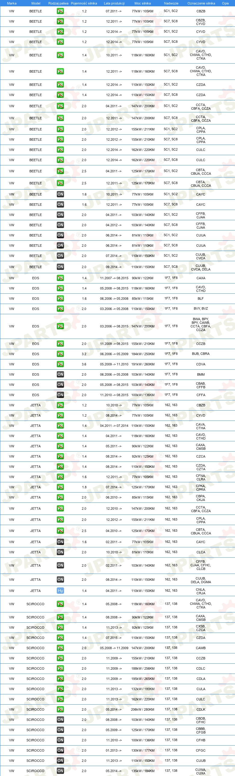Select diesel ON icon in Jetta CLCA row
The image size is (235, 776).
coord(60,552)
